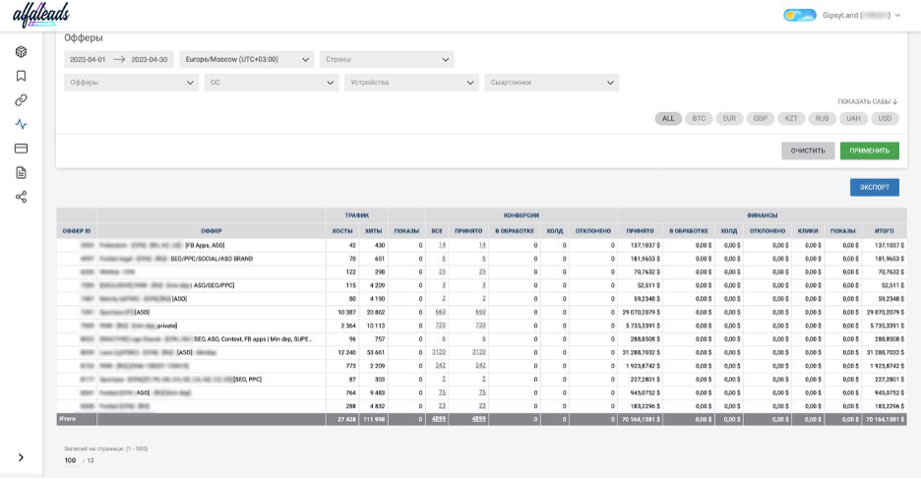The height and width of the screenshot is (479, 921).
Task: Click the end date 2023-04-30
Action: [150, 59]
